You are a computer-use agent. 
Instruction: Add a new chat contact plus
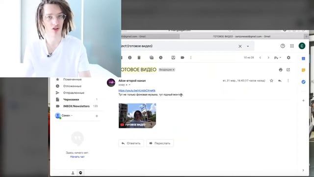tap(97, 116)
